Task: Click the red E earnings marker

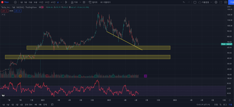Action: (47, 76)
